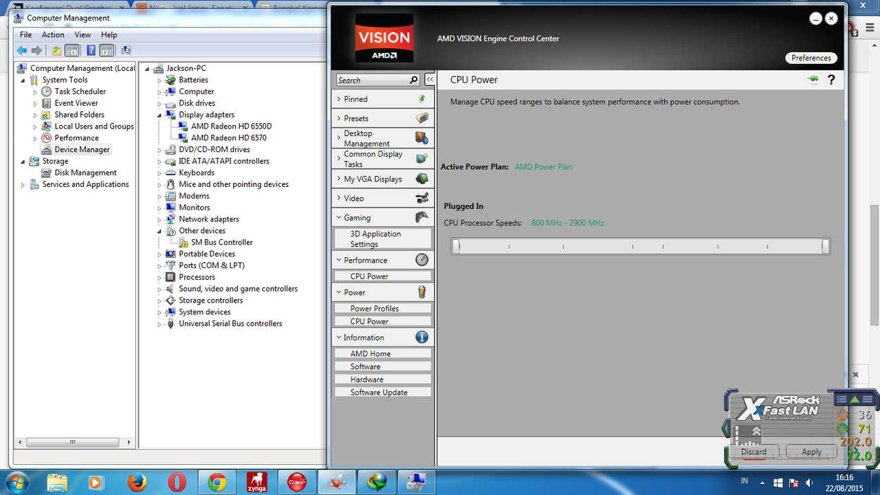880x495 pixels.
Task: Expand Common Display Tasks section
Action: (383, 159)
